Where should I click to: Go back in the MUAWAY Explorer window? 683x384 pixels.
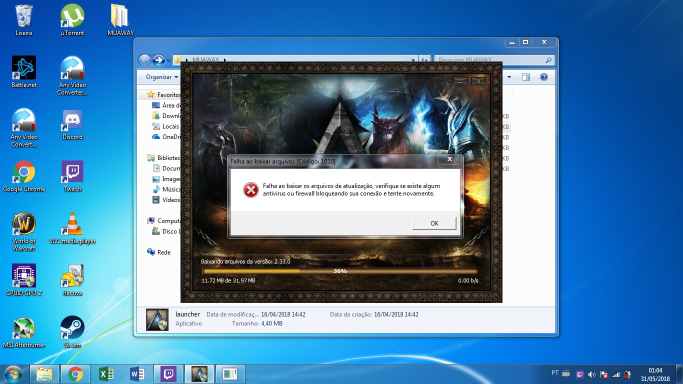tap(144, 60)
